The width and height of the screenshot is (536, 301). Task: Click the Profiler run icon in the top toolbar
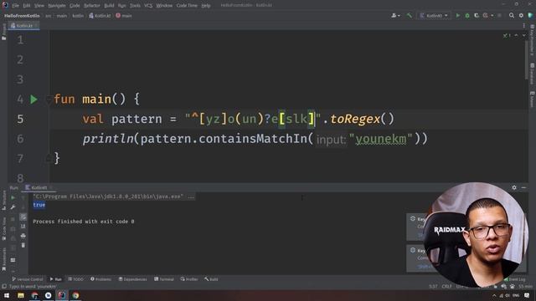[x=486, y=15]
